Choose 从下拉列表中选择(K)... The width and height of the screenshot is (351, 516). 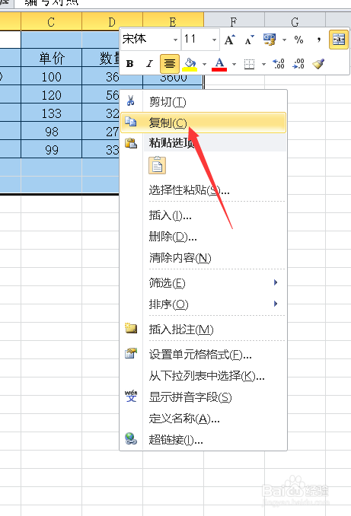[x=203, y=375]
